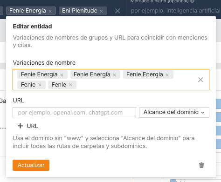Click the 'Fenie Energia' tag text
The height and width of the screenshot is (182, 221).
(x=92, y=74)
